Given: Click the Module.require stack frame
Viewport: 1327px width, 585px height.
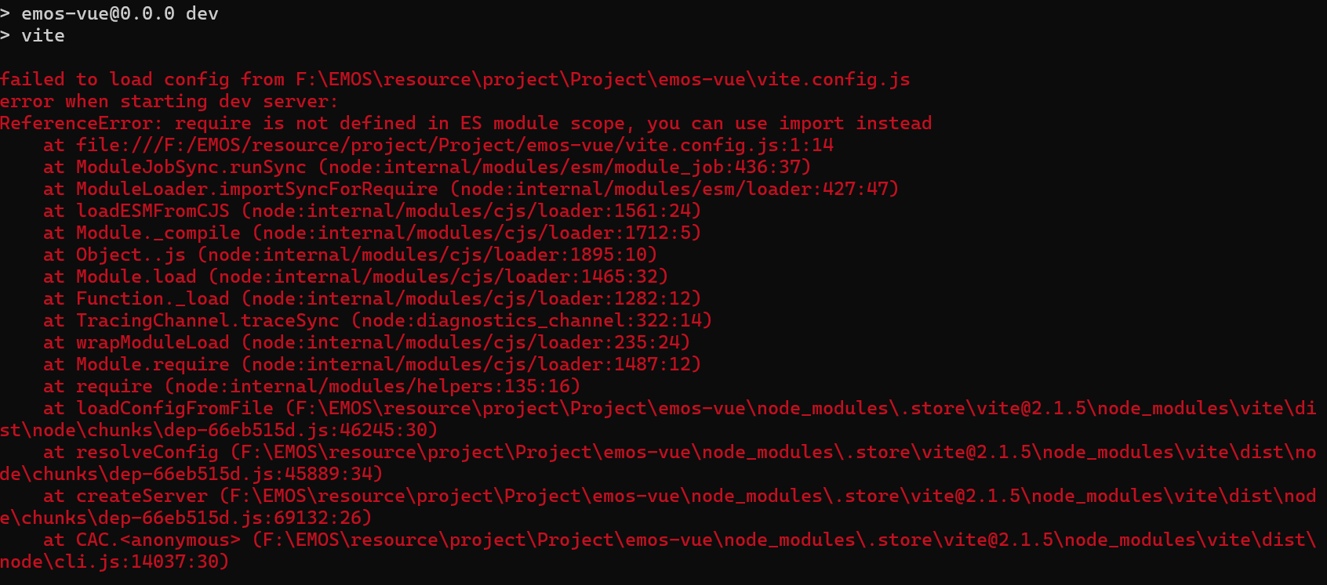Looking at the screenshot, I should pos(372,364).
